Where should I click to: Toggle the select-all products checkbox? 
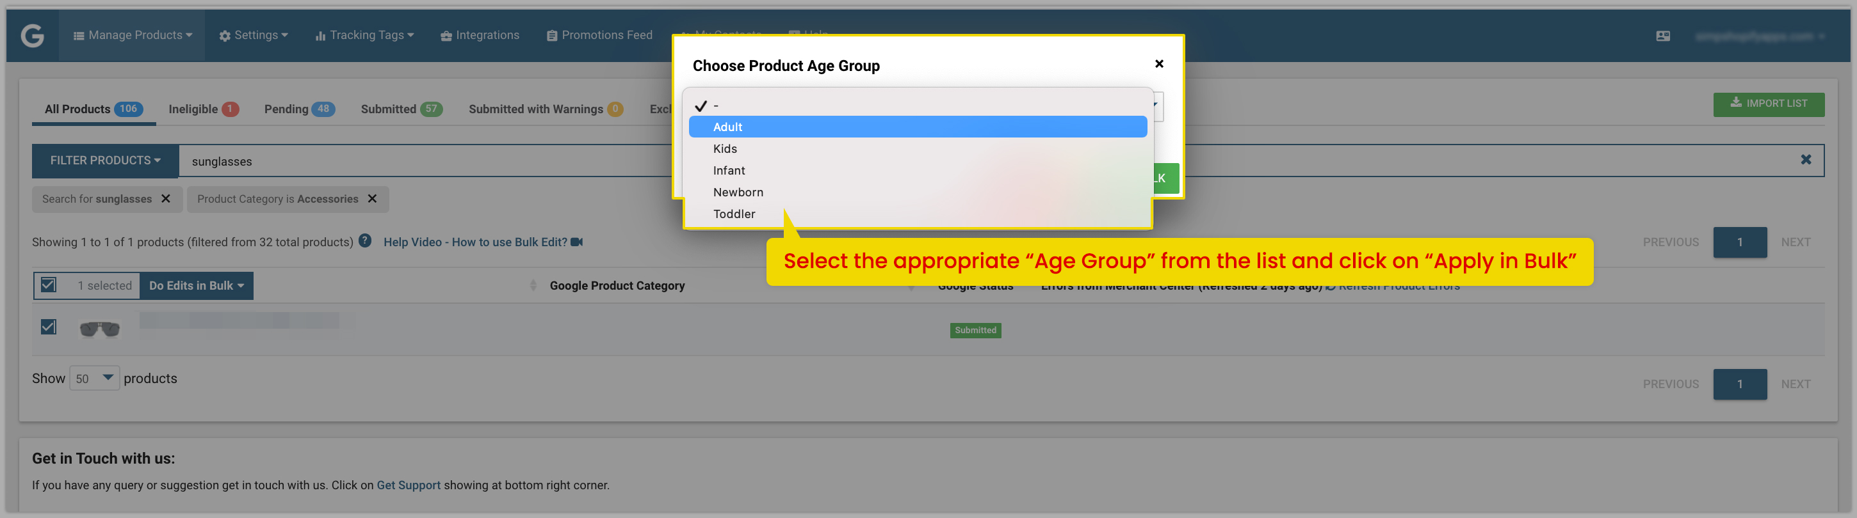coord(48,285)
